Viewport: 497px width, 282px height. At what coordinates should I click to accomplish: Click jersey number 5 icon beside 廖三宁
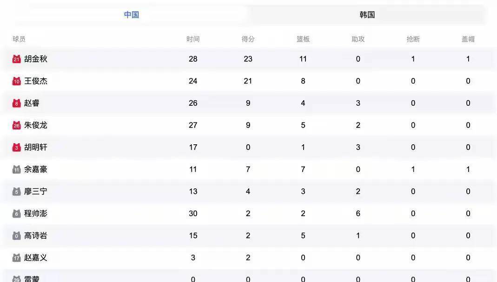point(15,191)
